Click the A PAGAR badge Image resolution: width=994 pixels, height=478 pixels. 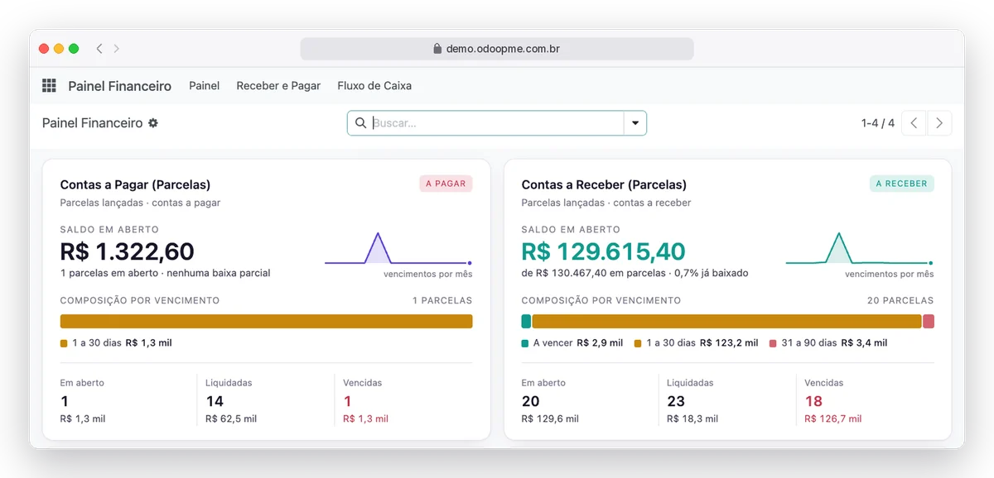pyautogui.click(x=446, y=184)
